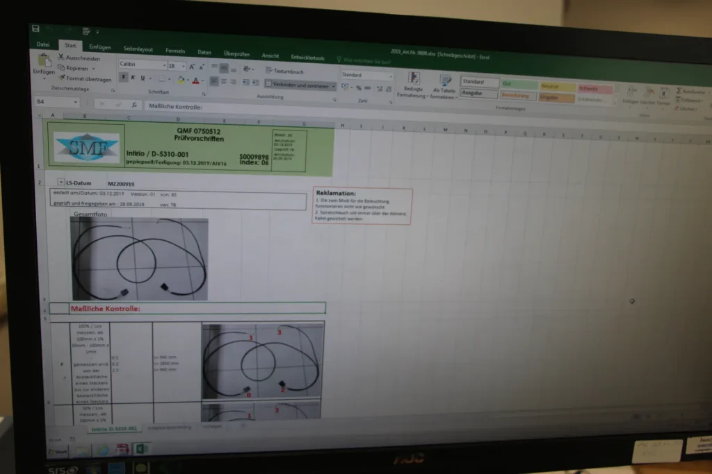The height and width of the screenshot is (474, 712).
Task: Open the Seitenlayout ribbon tab
Action: 138,49
